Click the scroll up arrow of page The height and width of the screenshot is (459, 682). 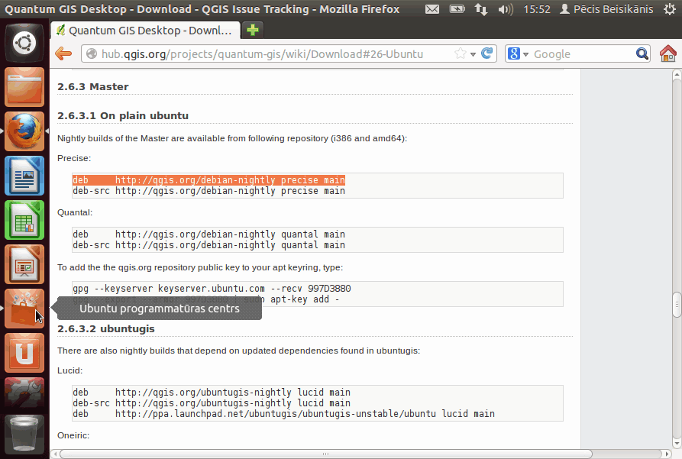click(677, 75)
